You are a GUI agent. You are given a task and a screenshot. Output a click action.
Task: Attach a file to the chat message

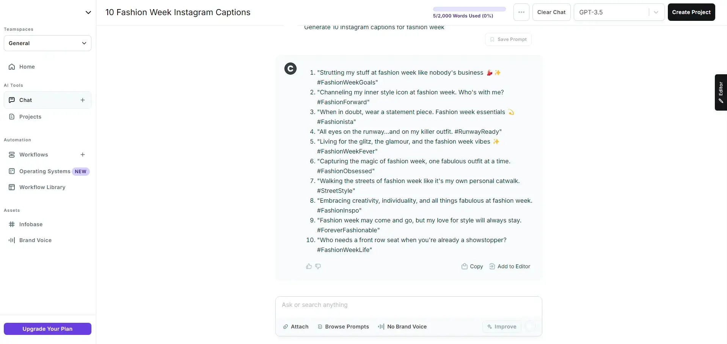point(295,326)
